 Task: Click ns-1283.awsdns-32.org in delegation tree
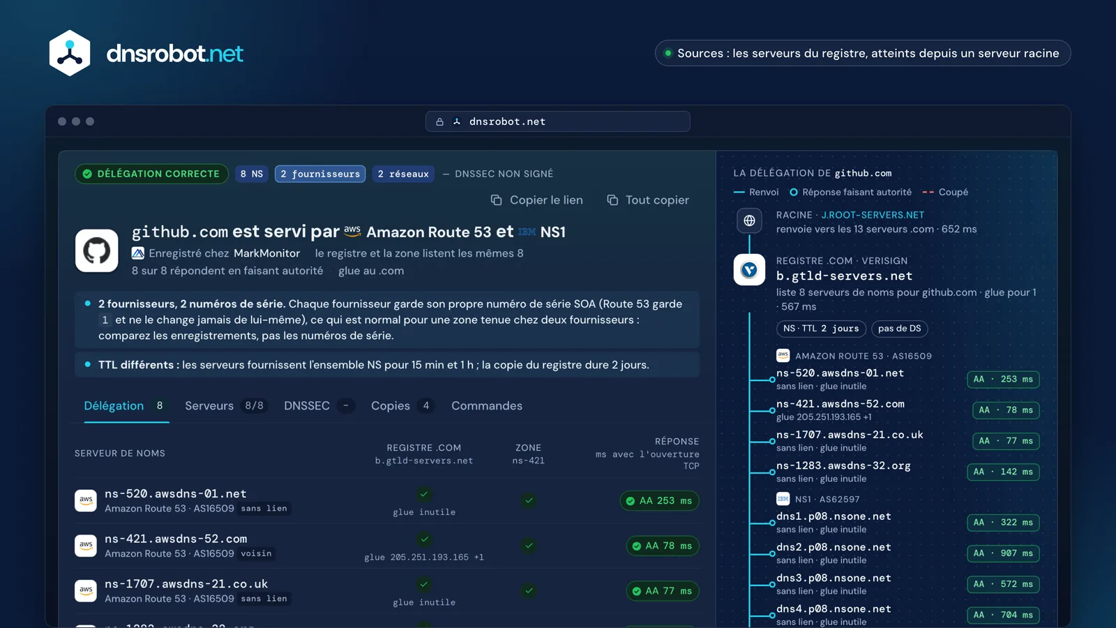click(x=843, y=465)
